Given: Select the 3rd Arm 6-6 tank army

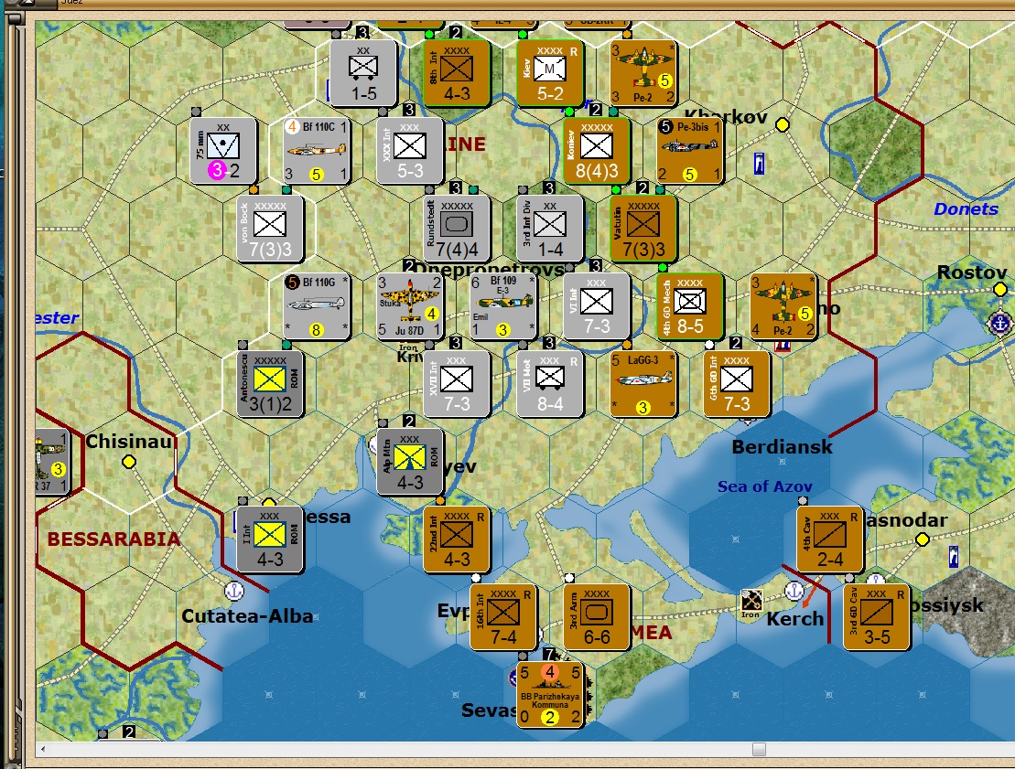Looking at the screenshot, I should pos(596,617).
